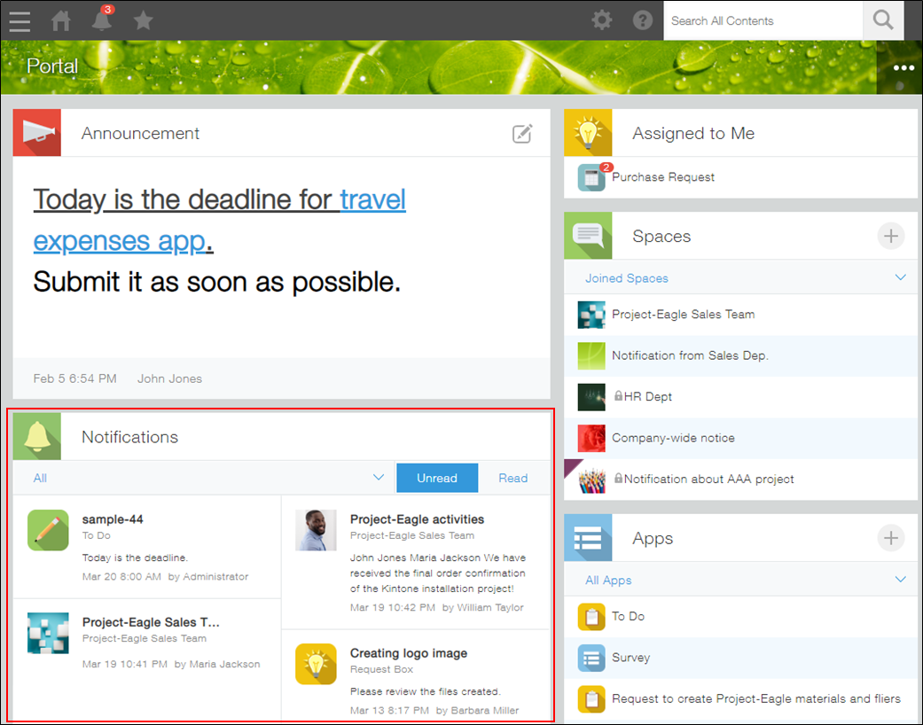This screenshot has width=923, height=725.
Task: Open the Settings gear icon
Action: point(602,20)
